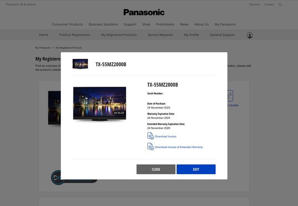
Task: Switch to Service Requests tab
Action: pyautogui.click(x=160, y=35)
